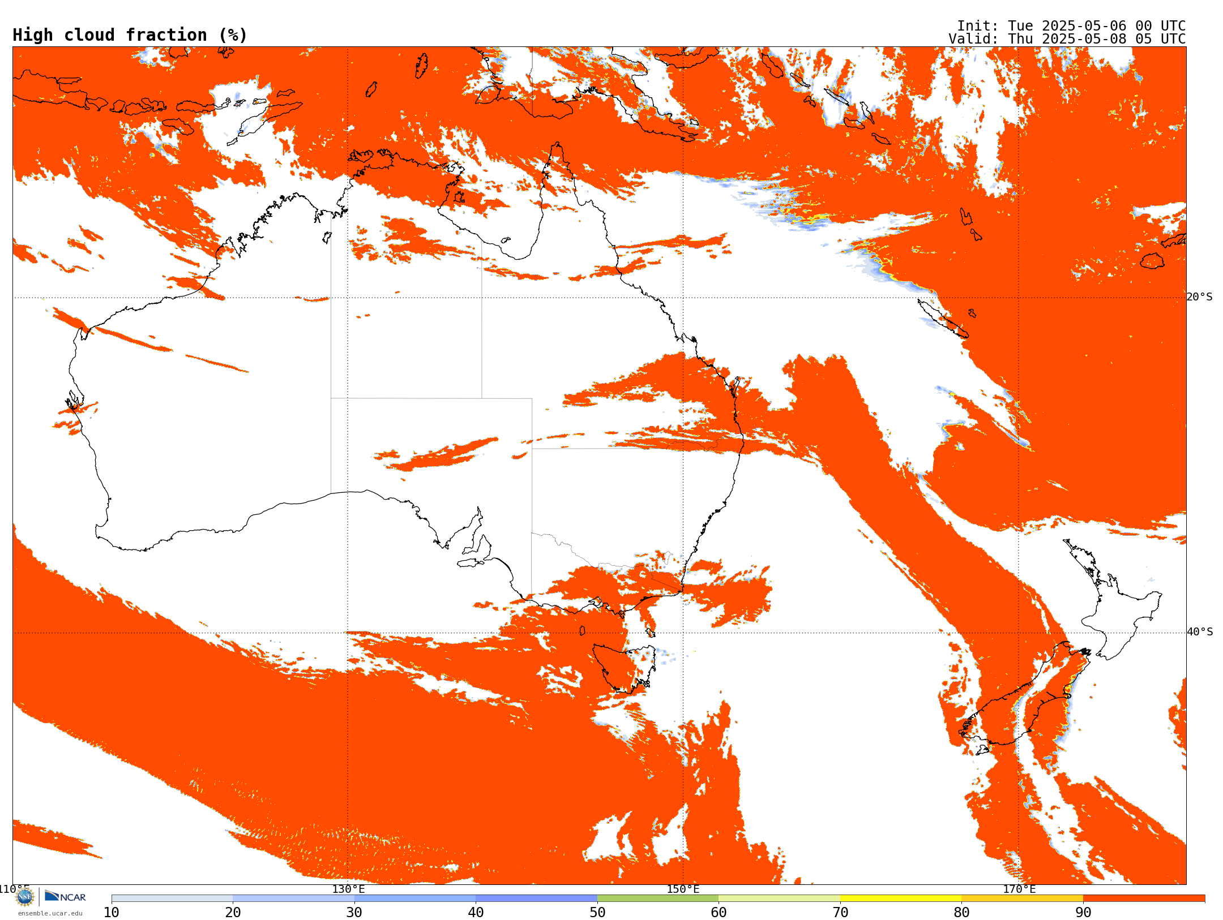Open the ensemble.ucar.edu text link

pyautogui.click(x=50, y=913)
